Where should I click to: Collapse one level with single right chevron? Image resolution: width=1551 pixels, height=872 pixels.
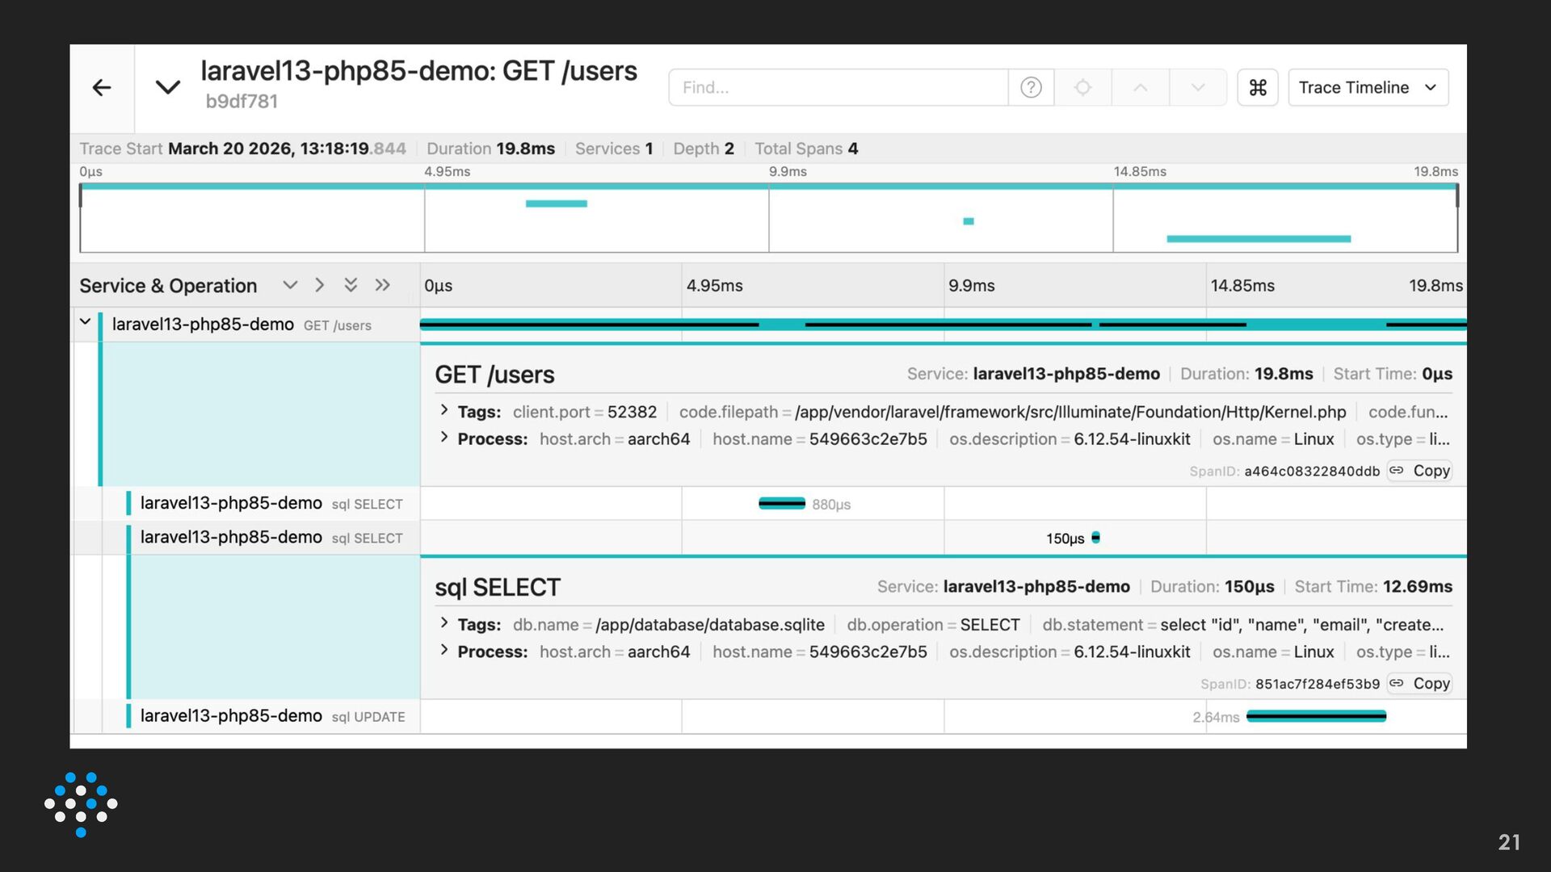pyautogui.click(x=320, y=285)
